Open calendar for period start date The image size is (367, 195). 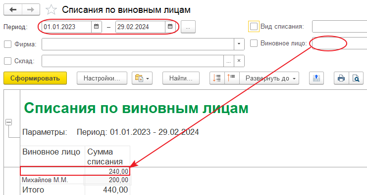[96, 27]
